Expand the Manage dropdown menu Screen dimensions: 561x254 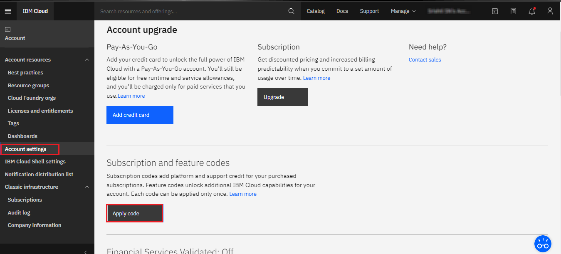403,11
